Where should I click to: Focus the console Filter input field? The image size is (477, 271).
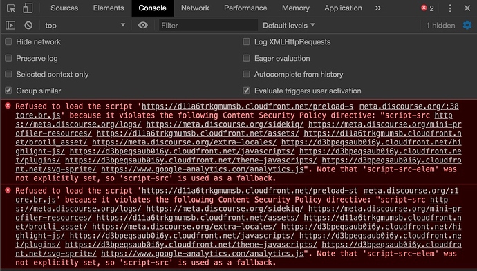[208, 26]
